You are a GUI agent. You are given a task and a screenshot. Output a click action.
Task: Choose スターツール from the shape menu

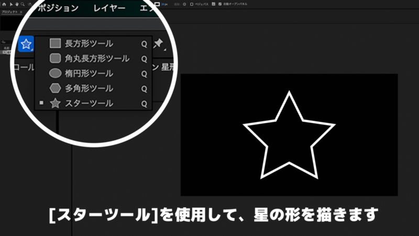[94, 103]
